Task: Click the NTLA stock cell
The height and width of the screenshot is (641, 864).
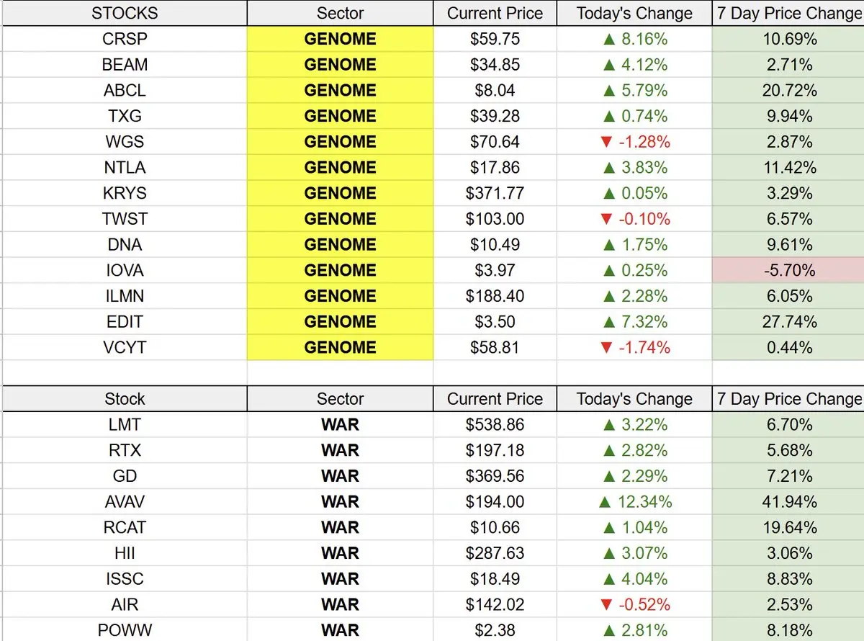Action: click(x=125, y=168)
